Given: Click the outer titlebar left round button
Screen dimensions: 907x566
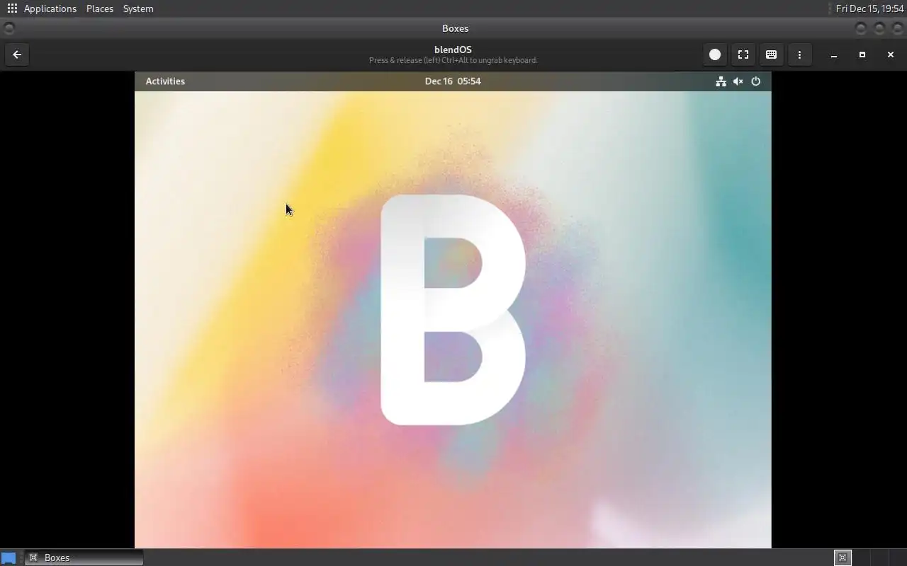Looking at the screenshot, I should (x=9, y=28).
